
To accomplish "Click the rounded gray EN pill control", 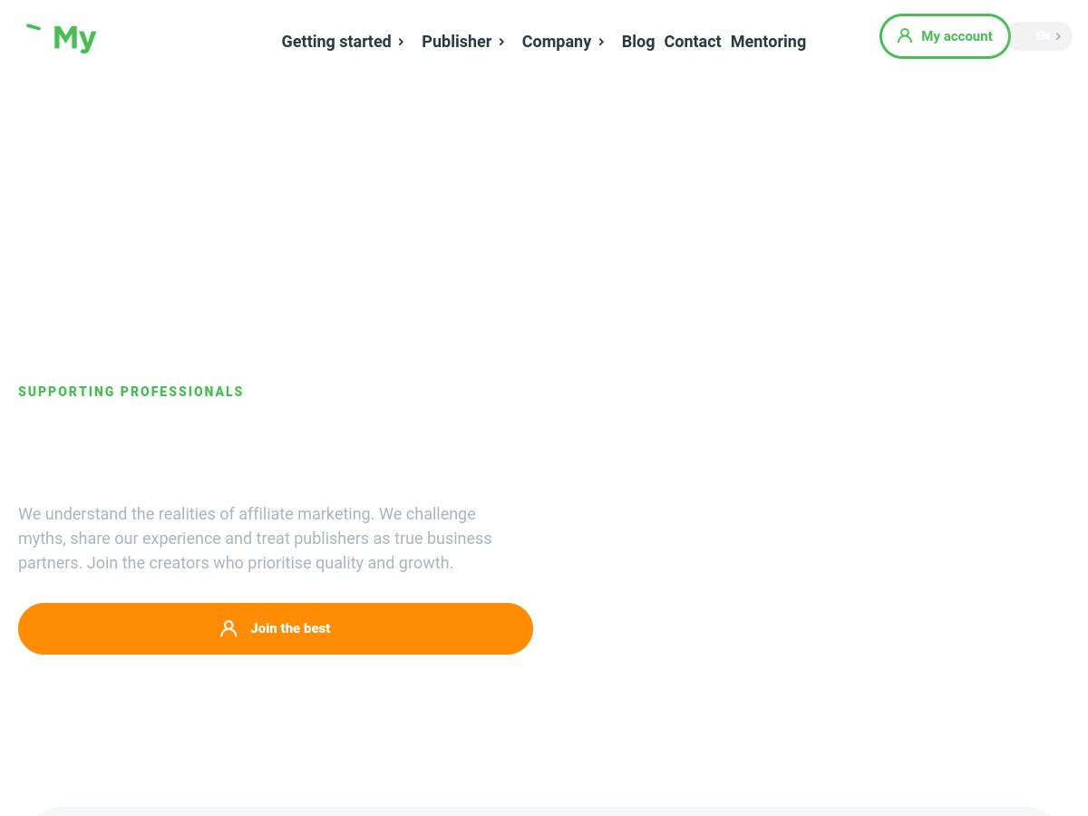I will pos(1041,36).
